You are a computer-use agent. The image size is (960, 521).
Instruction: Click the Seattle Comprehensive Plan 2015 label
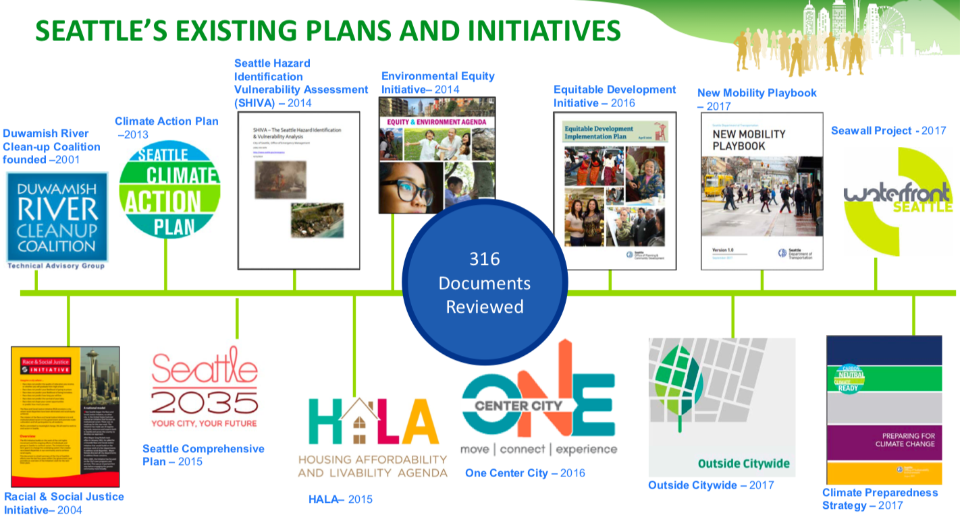[203, 454]
